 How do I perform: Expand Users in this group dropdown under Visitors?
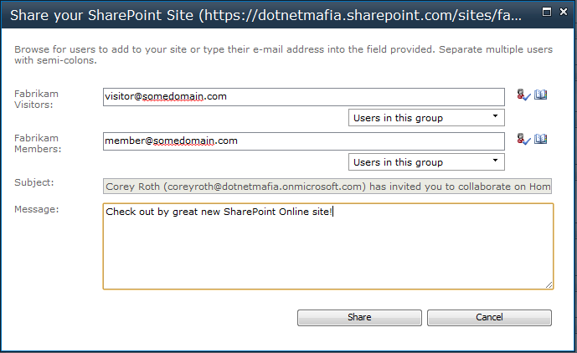tap(426, 118)
